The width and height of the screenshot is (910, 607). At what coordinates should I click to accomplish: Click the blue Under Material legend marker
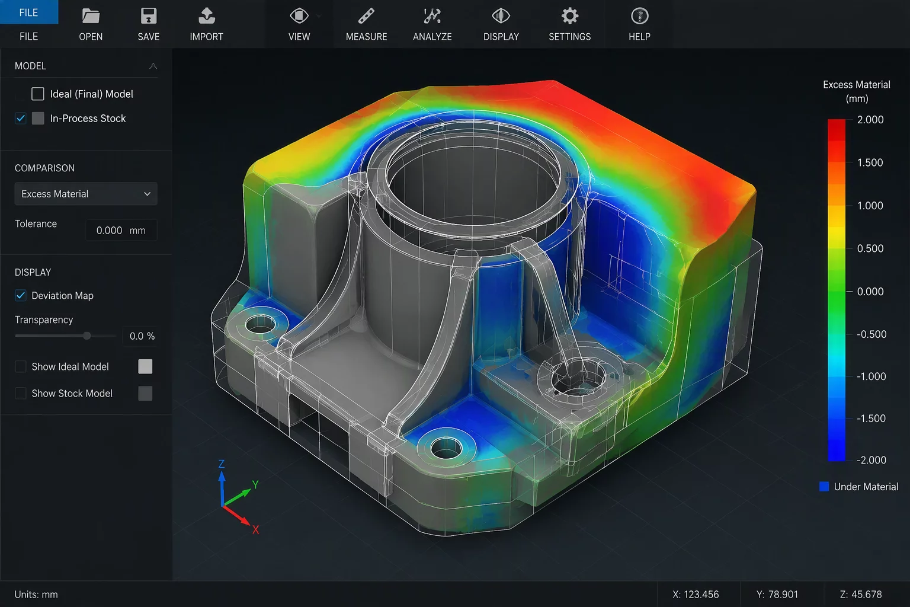(x=824, y=487)
